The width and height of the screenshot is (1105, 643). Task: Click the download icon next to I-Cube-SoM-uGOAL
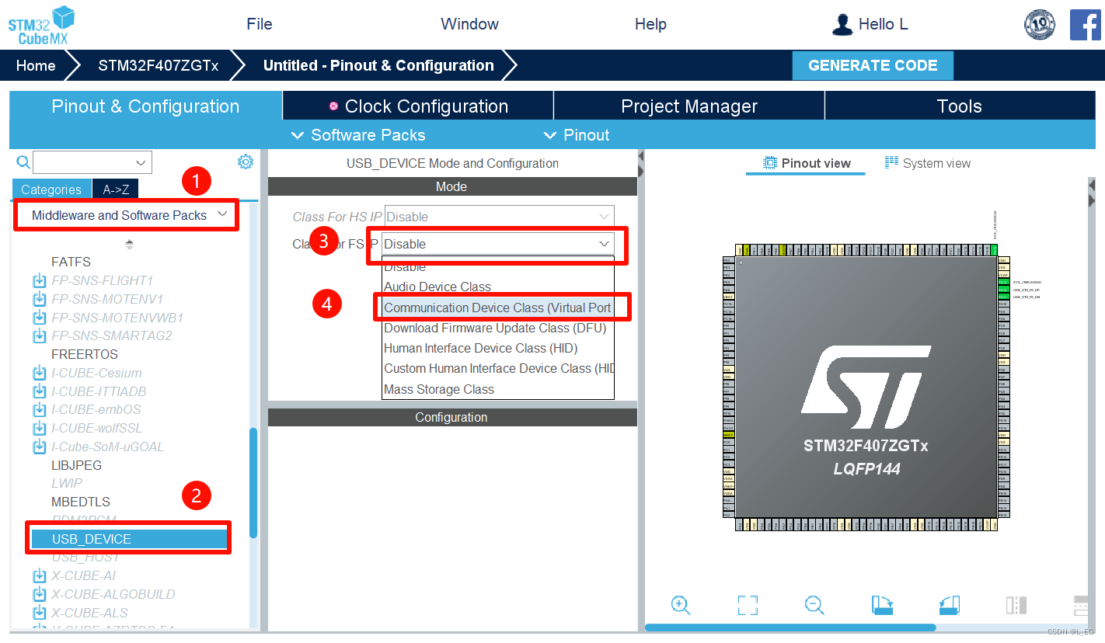coord(40,447)
